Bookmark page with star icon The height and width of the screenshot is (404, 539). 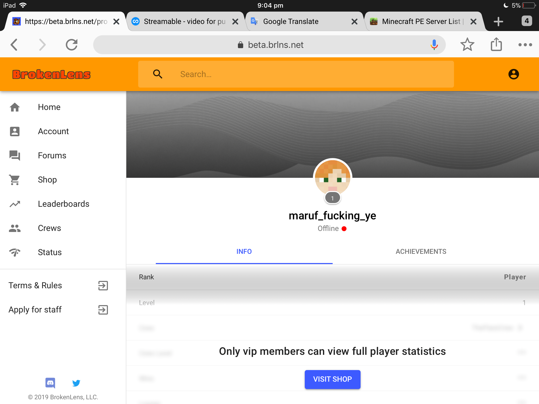[x=467, y=44]
